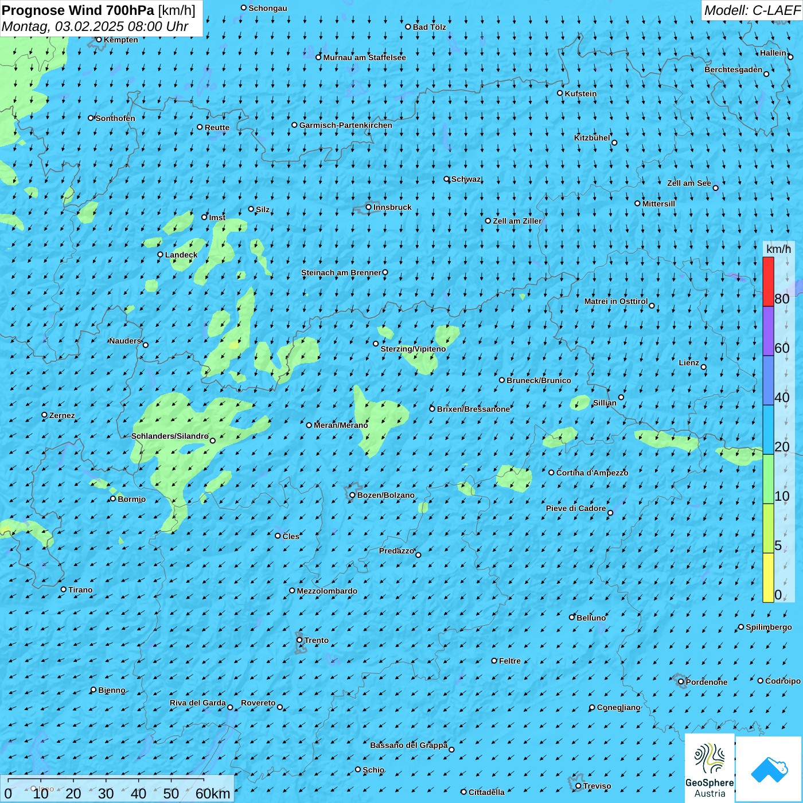Click the Pordenone city label
This screenshot has width=803, height=803.
click(706, 682)
